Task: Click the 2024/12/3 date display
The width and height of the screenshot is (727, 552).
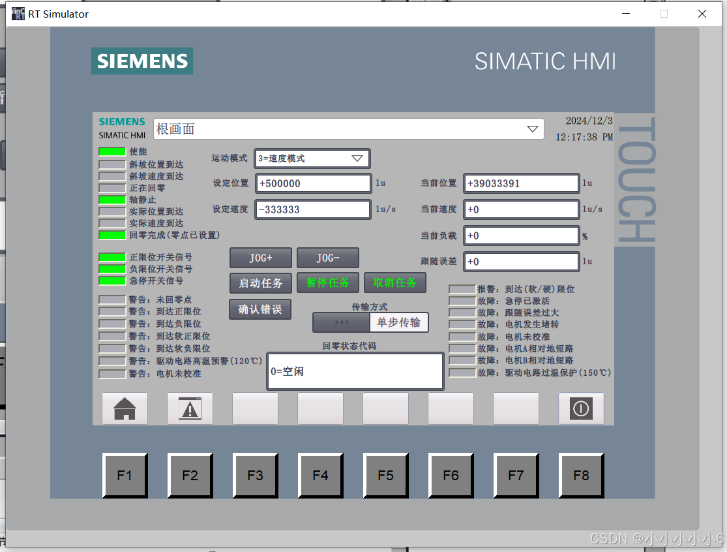Action: tap(589, 121)
